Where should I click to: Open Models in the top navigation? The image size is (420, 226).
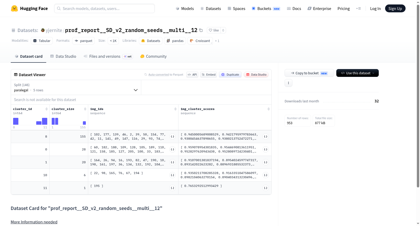pos(185,8)
